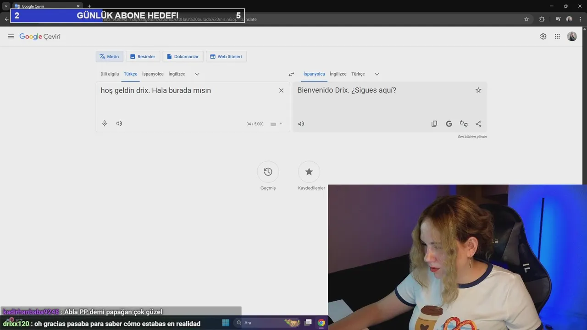Select İngilizce as target language

338,74
